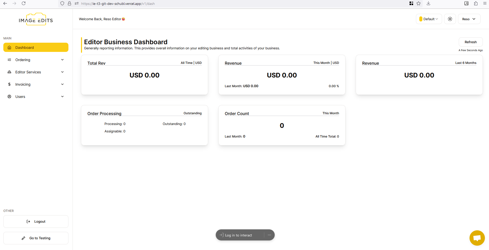Click the site lock icon in address bar
The width and height of the screenshot is (489, 250).
(x=69, y=4)
